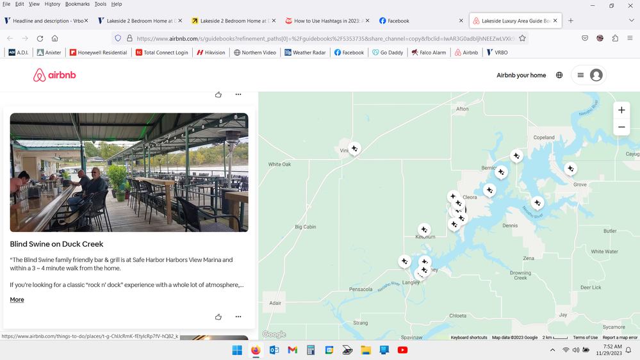Open the Bookmarks menu
The width and height of the screenshot is (640, 360).
point(77,4)
